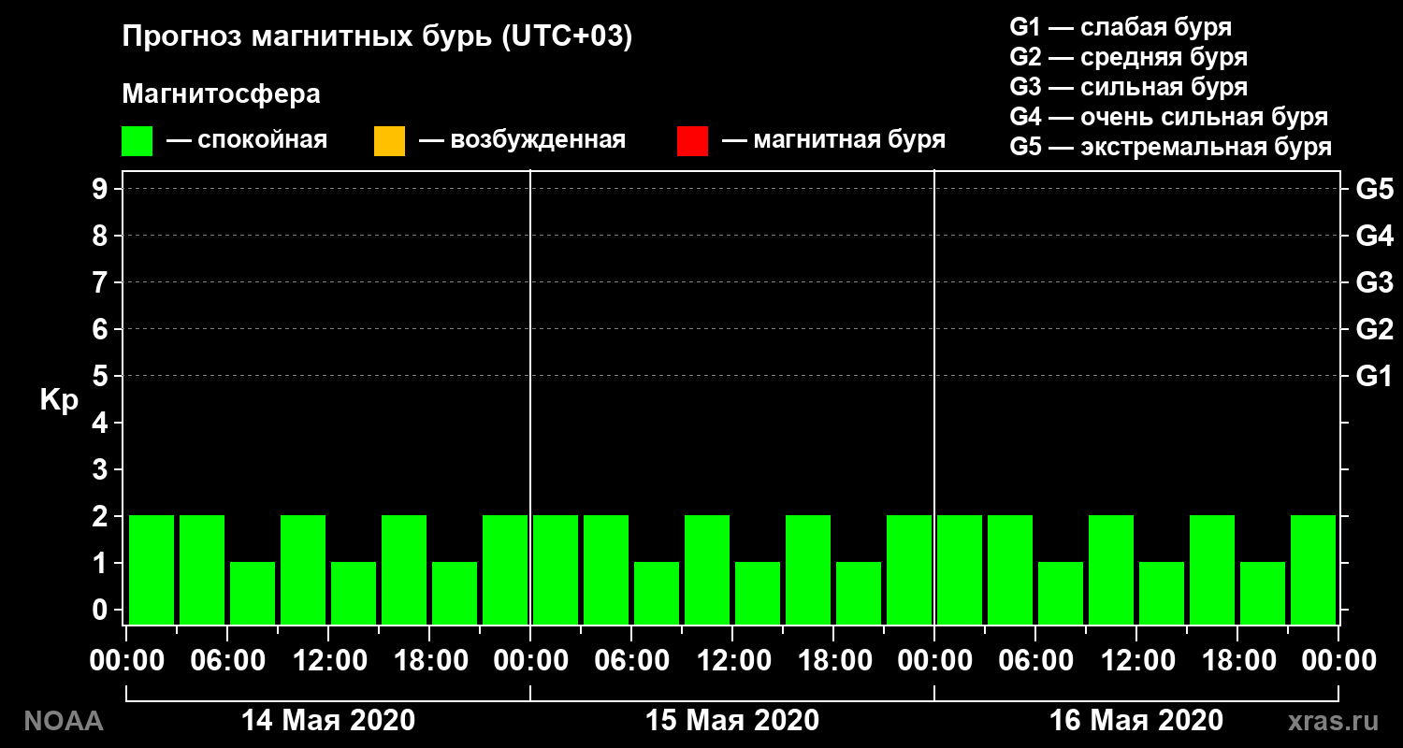Click the 'G5' label on right axis
1403x748 pixels.
[x=1374, y=189]
